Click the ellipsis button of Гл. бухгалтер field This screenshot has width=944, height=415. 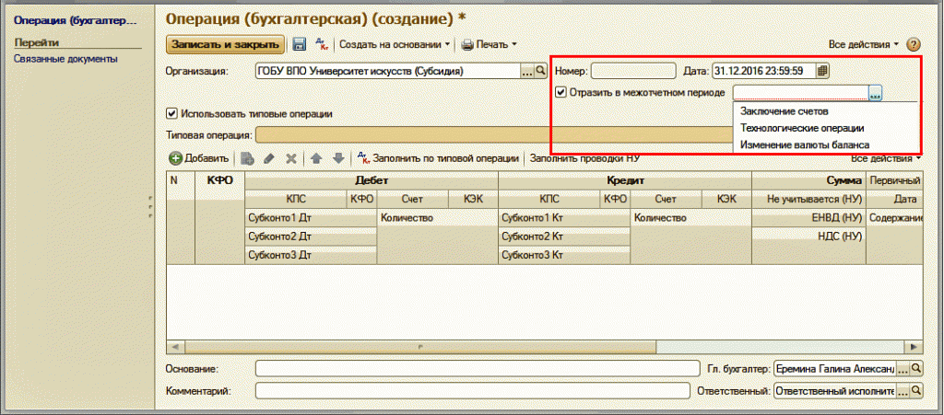[x=903, y=367]
